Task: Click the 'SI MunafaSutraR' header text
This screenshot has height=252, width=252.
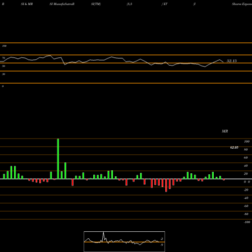Action: [62, 4]
